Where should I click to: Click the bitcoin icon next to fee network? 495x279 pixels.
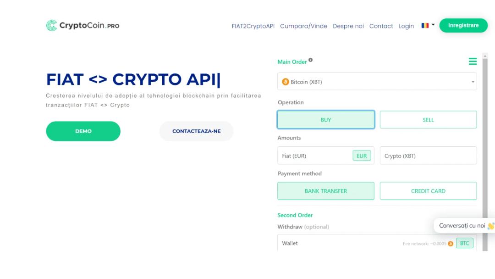pos(451,244)
